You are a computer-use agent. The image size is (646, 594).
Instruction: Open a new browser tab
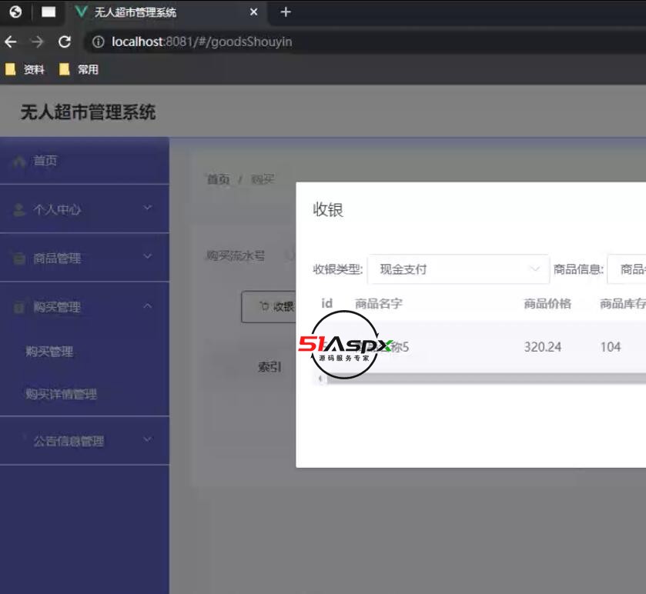[286, 12]
